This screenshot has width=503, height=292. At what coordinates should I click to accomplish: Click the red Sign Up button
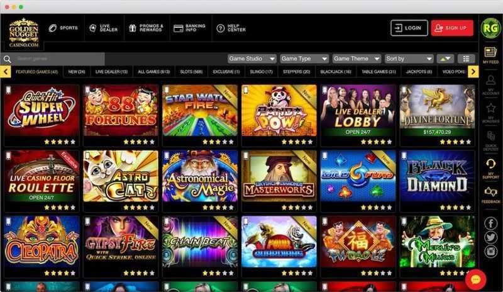[x=452, y=28]
